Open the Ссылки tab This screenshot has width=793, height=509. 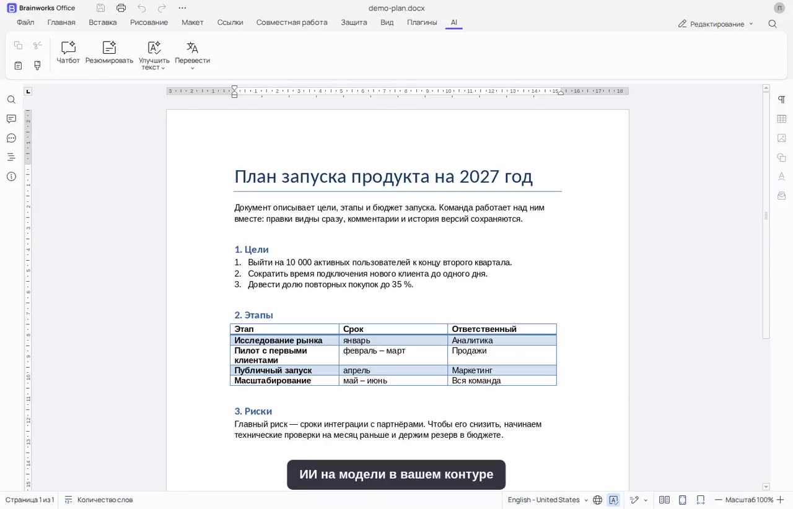coord(230,22)
